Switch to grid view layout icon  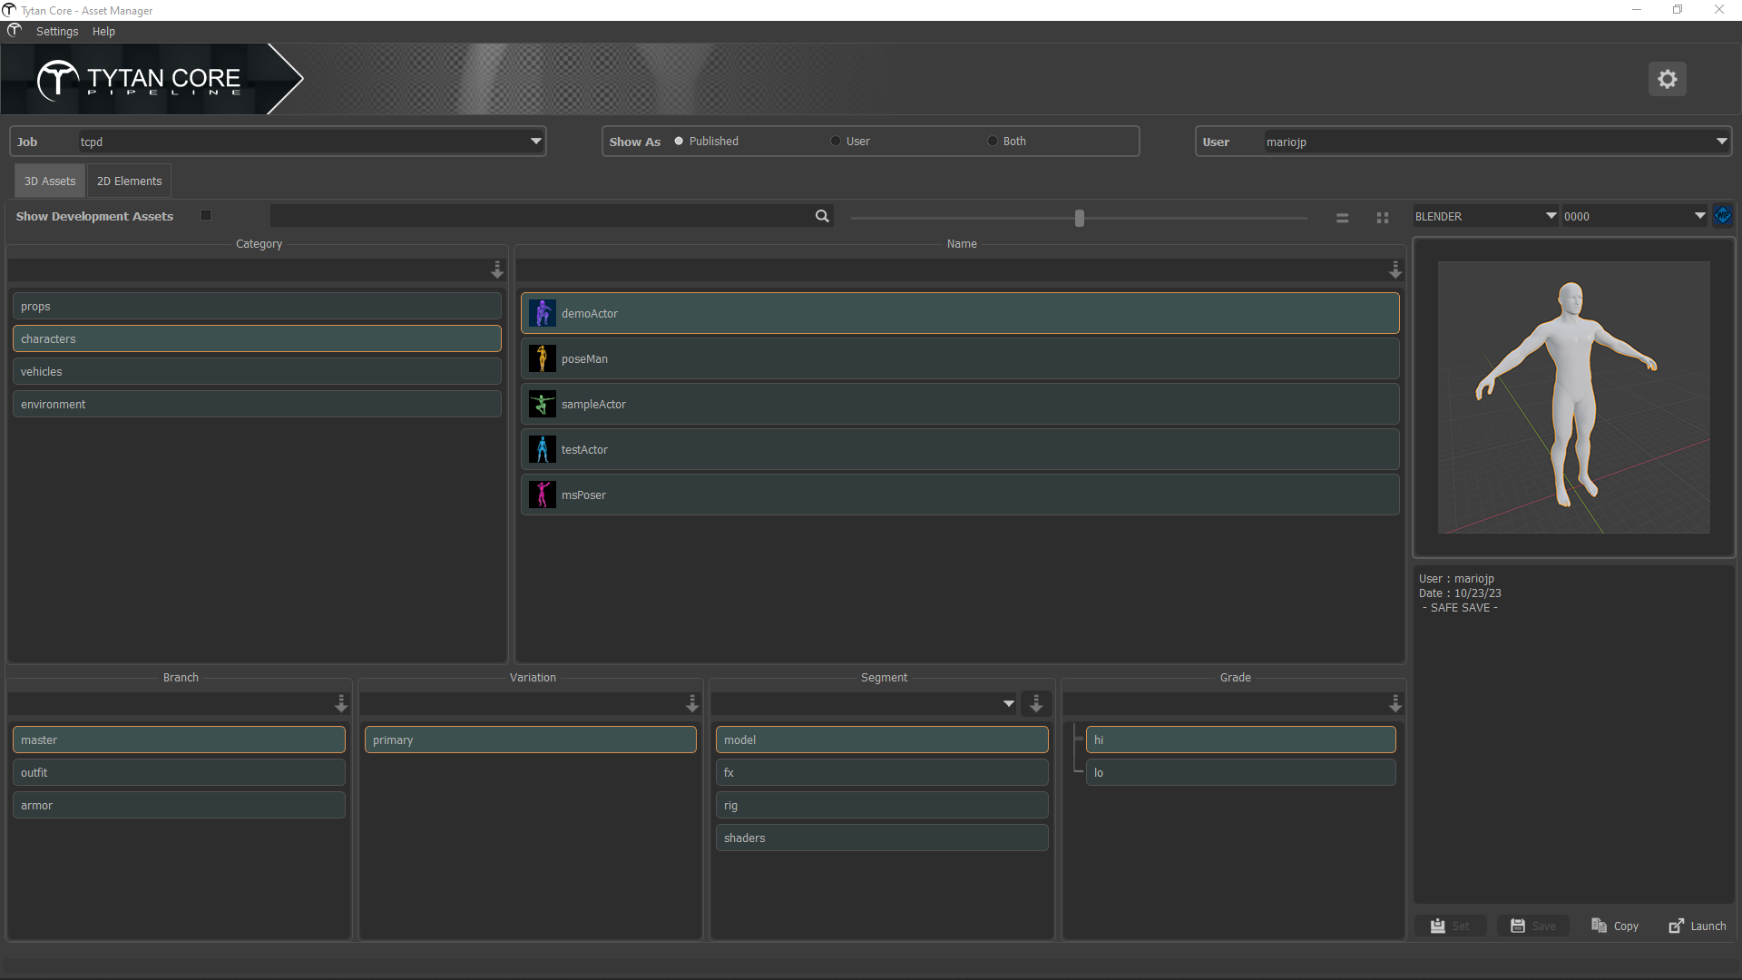click(x=1382, y=218)
